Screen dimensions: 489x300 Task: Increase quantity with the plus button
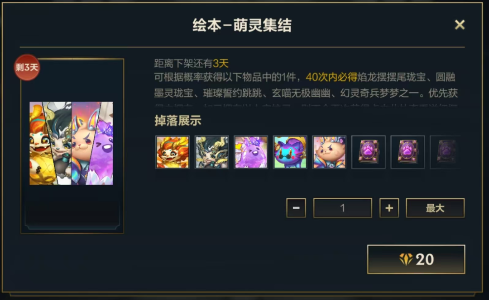coord(389,208)
